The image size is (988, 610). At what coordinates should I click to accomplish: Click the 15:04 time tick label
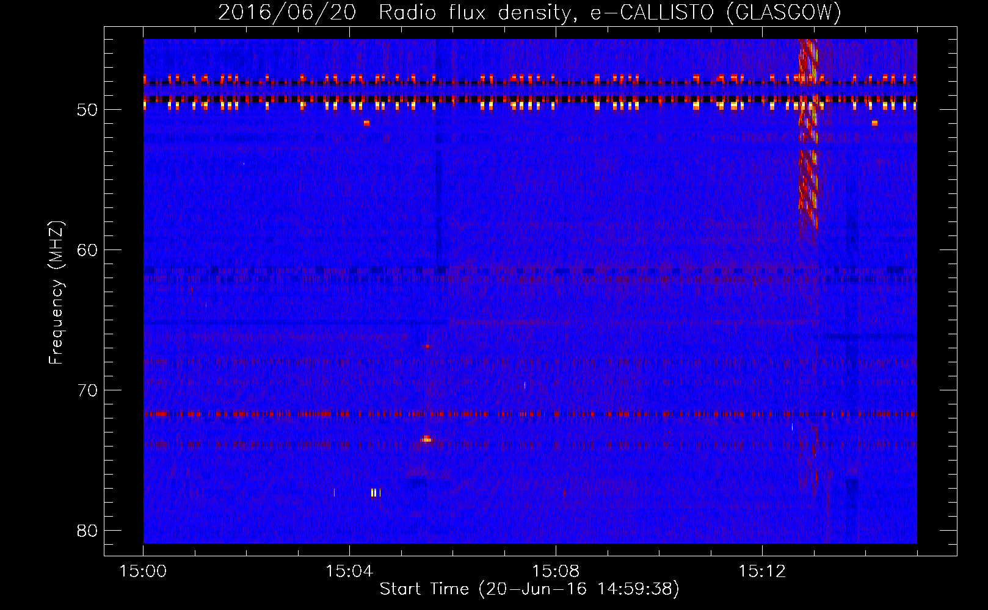[x=349, y=572]
